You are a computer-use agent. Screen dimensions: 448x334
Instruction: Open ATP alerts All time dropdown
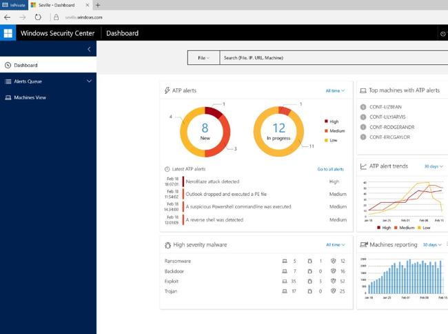(x=335, y=90)
